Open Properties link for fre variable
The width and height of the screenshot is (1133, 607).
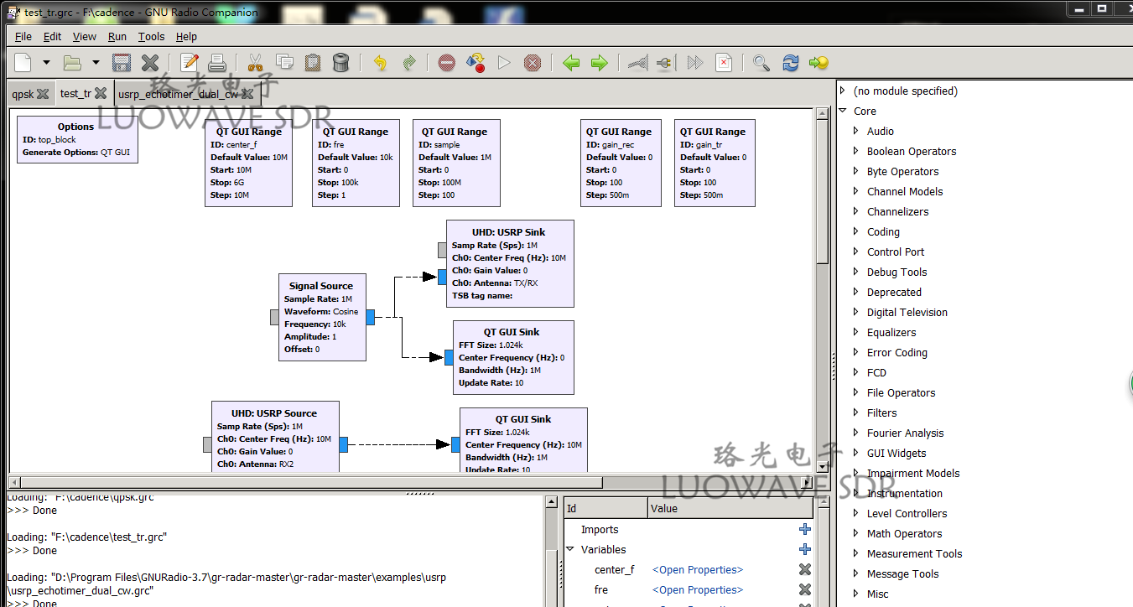(698, 590)
